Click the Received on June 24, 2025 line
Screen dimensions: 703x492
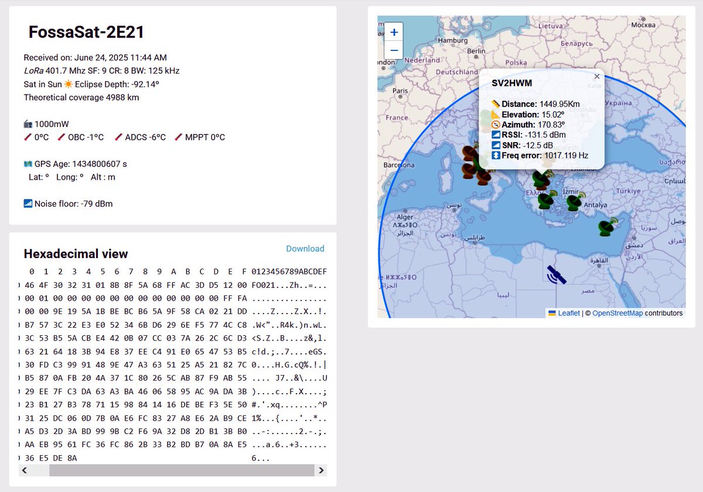coord(95,57)
